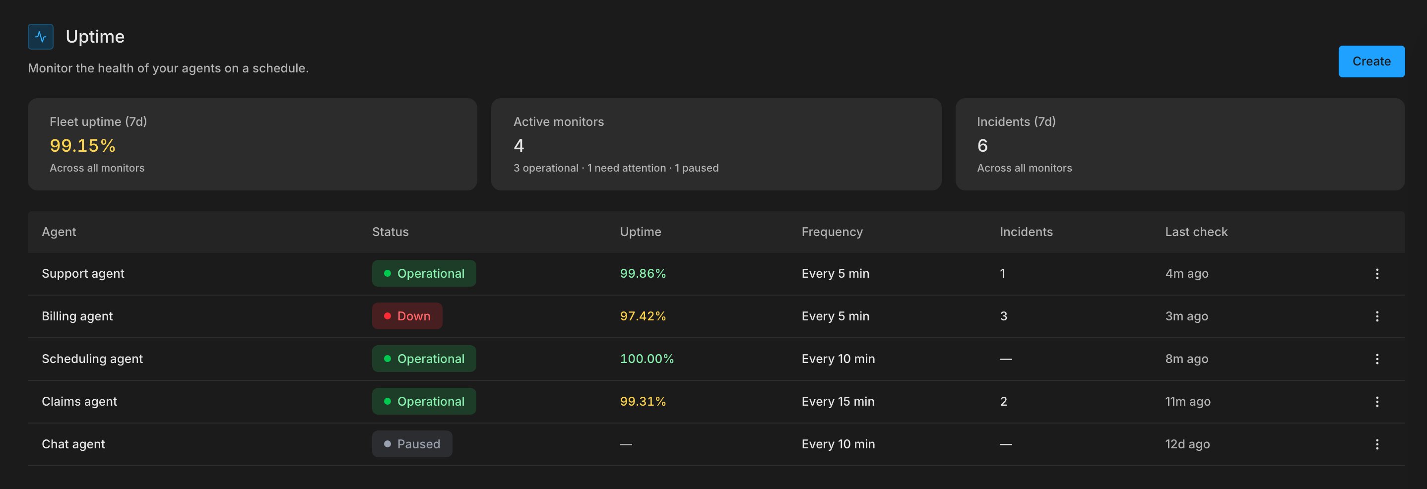
Task: Open the Claims agent monitor
Action: (79, 402)
